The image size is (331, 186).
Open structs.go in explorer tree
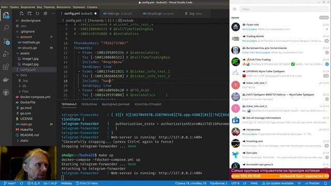[x=29, y=48]
